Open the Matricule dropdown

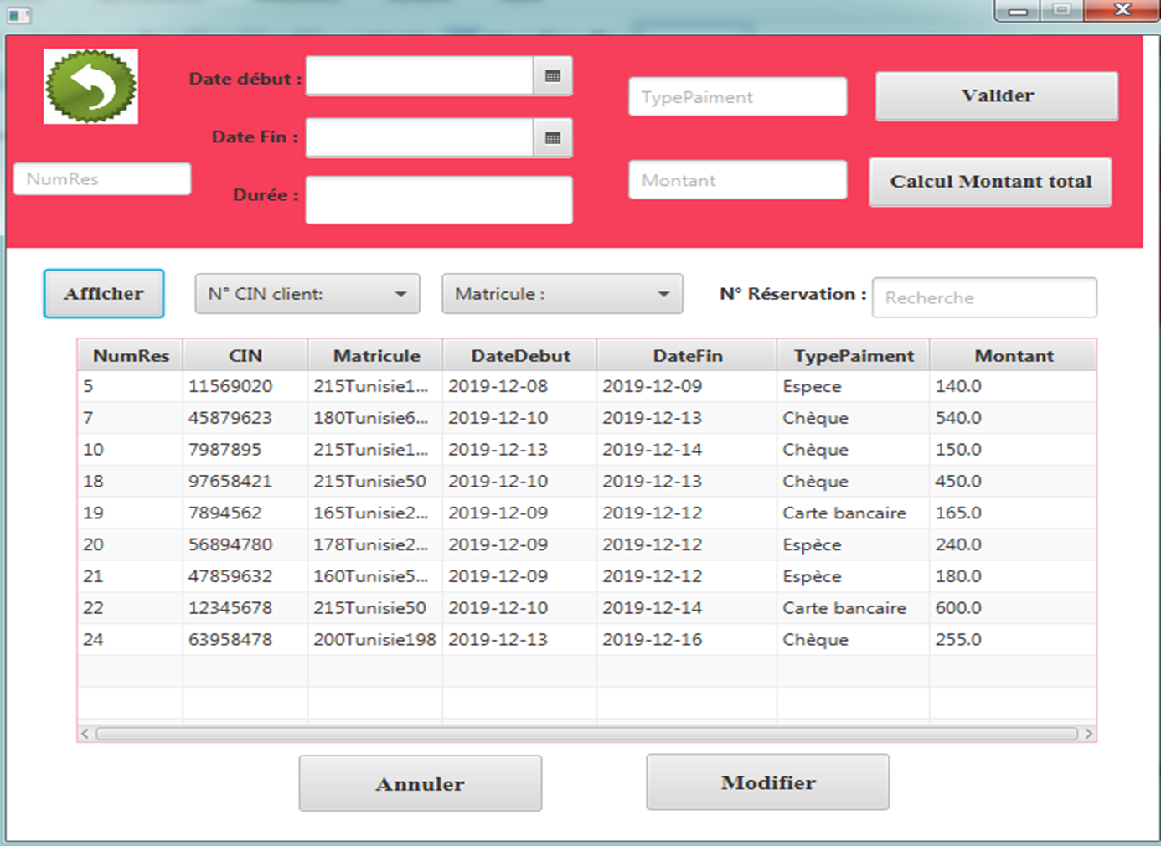(561, 293)
